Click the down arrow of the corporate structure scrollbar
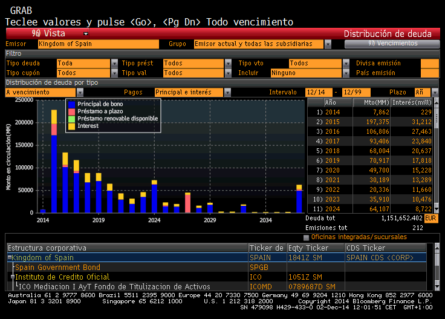The height and width of the screenshot is (319, 445). tap(437, 287)
